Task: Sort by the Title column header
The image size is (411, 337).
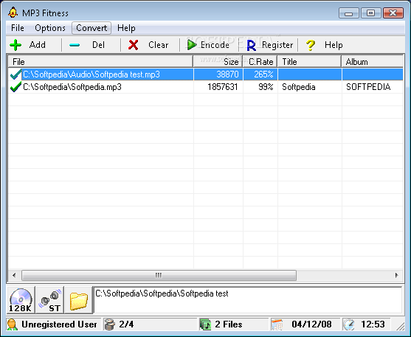Action: (310, 62)
